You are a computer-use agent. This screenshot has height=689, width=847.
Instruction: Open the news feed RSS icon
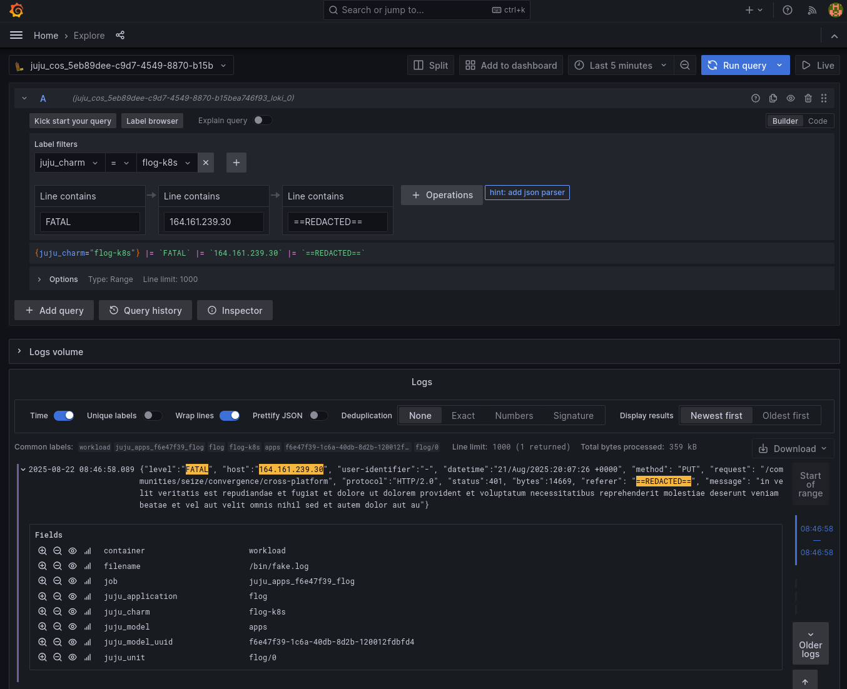click(x=812, y=10)
